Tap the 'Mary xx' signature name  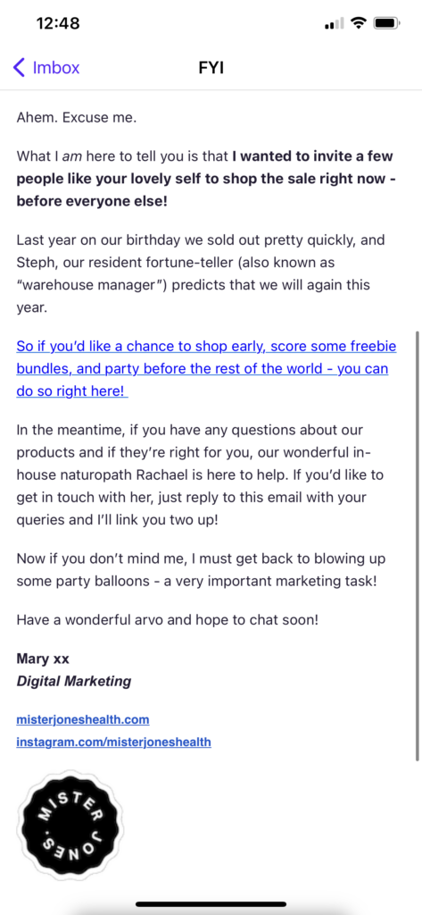pos(43,659)
